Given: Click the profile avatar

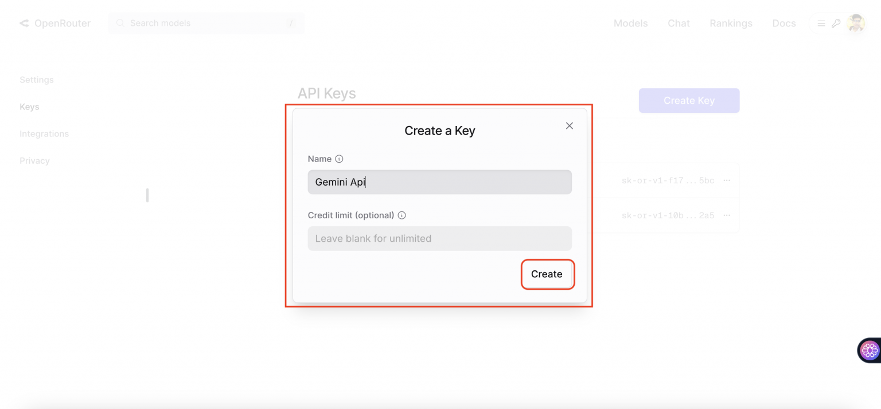Looking at the screenshot, I should click(855, 23).
